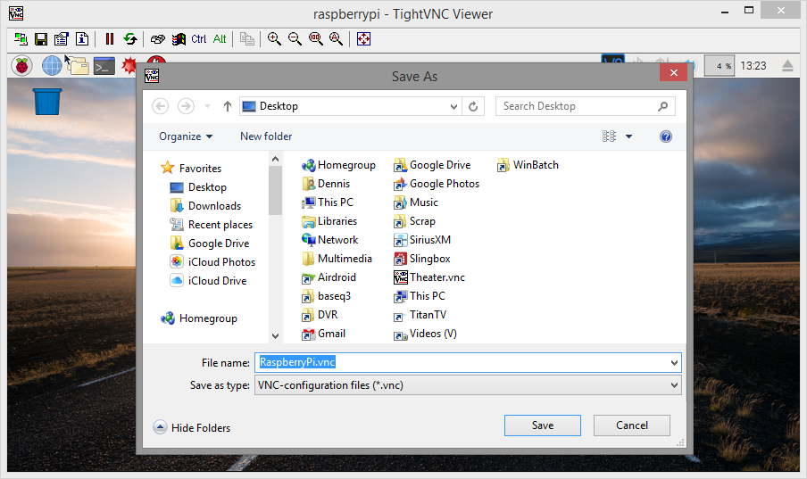
Task: Open the File Manager folders icon
Action: pos(79,66)
